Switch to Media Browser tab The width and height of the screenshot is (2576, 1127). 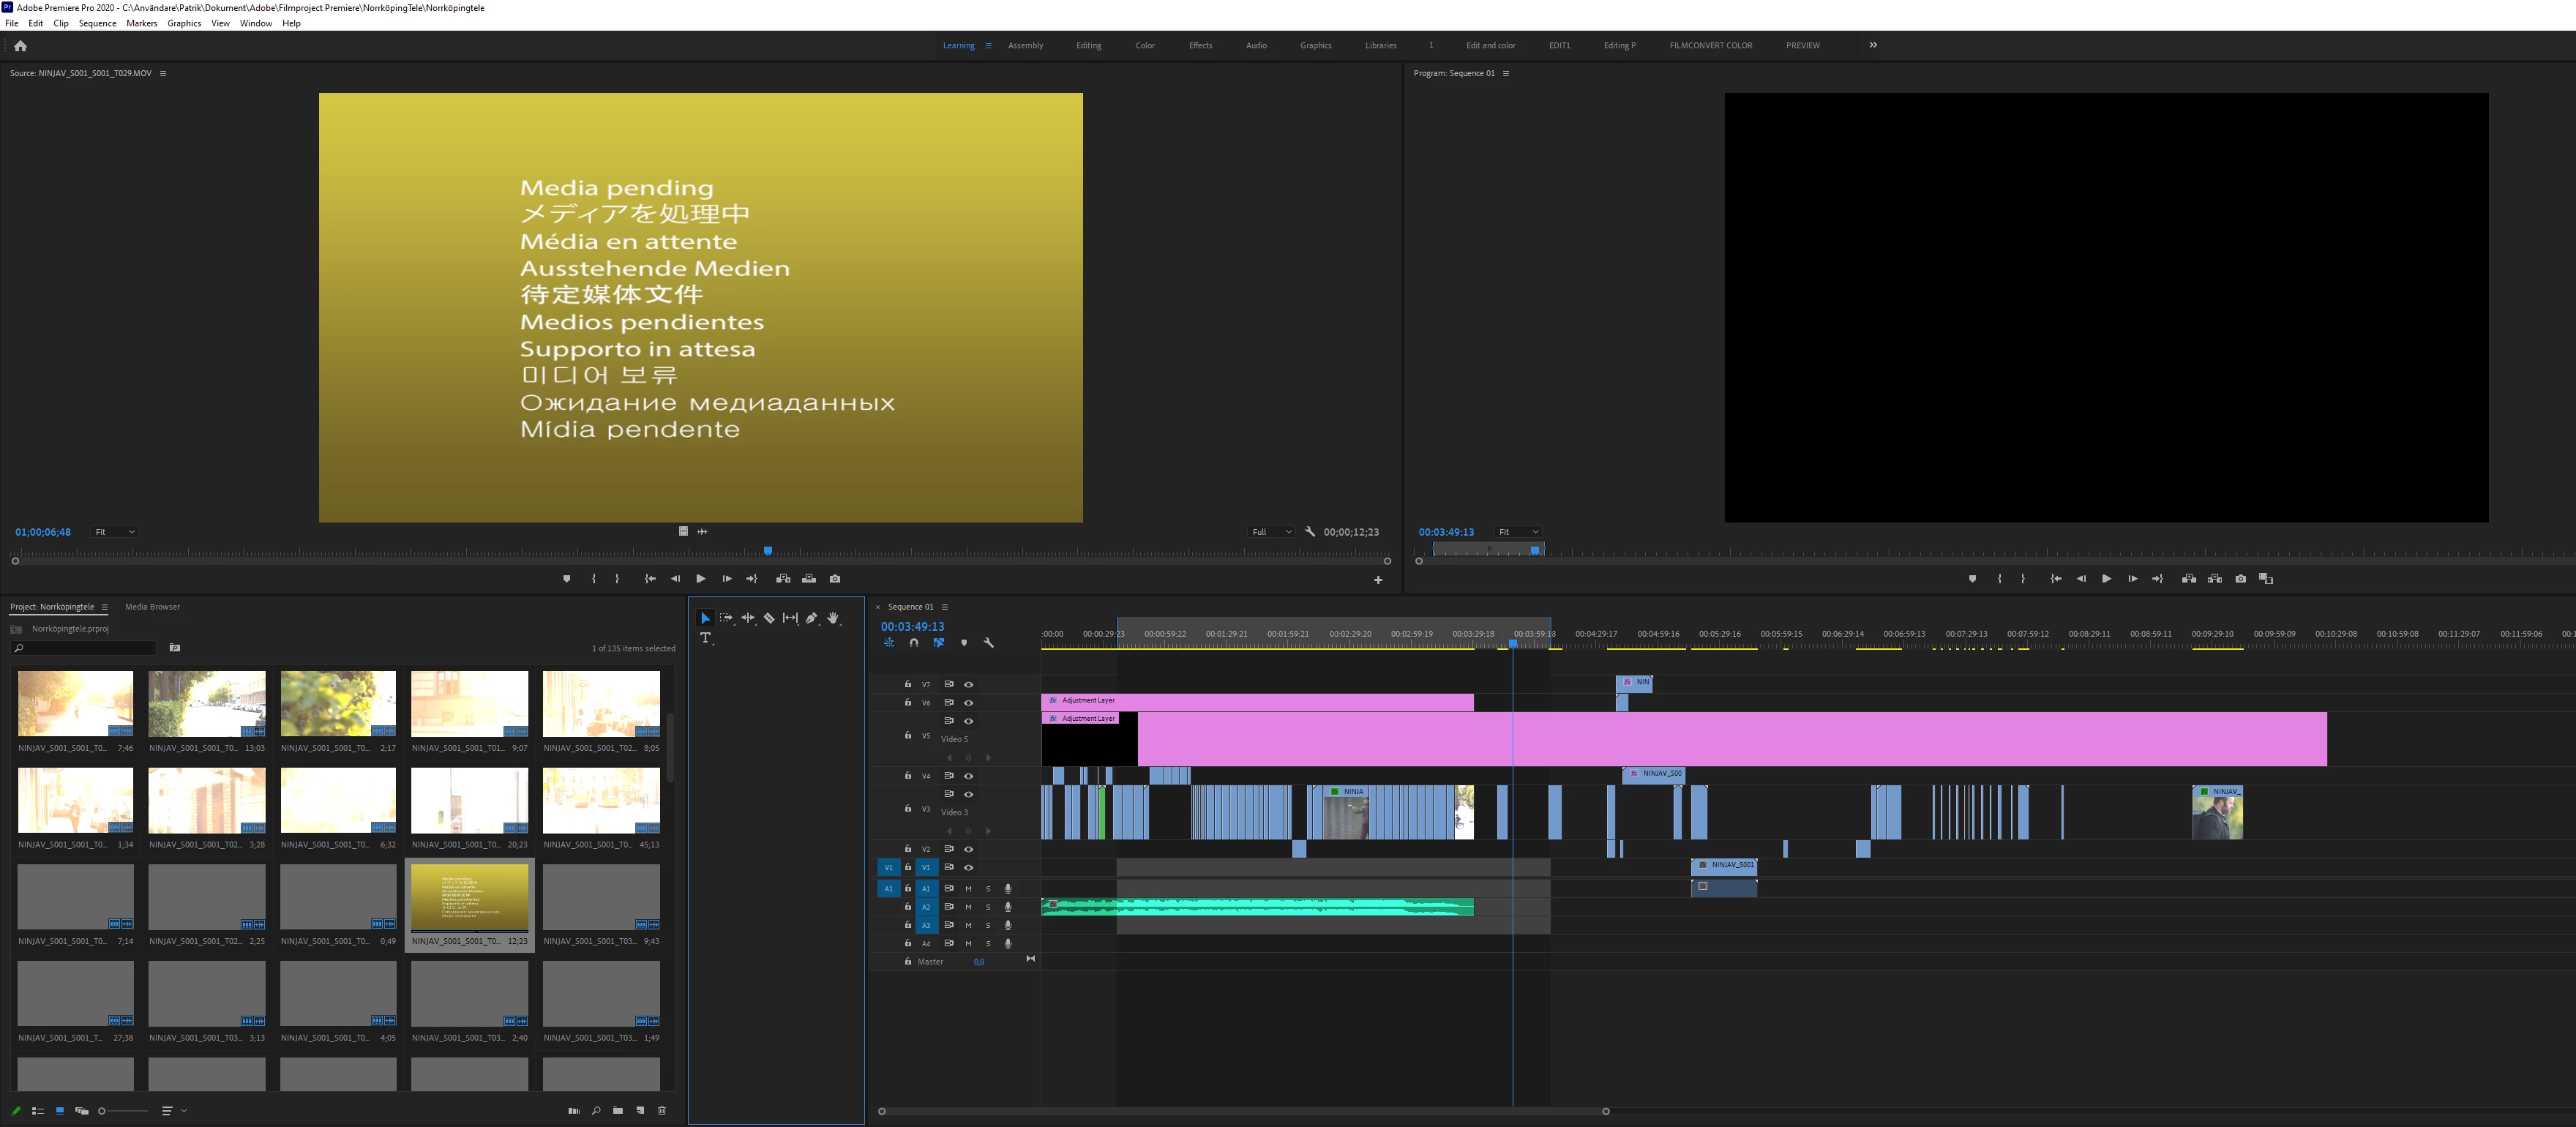tap(152, 607)
